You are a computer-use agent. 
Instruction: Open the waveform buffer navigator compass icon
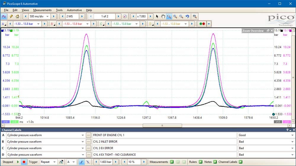[x=125, y=16]
